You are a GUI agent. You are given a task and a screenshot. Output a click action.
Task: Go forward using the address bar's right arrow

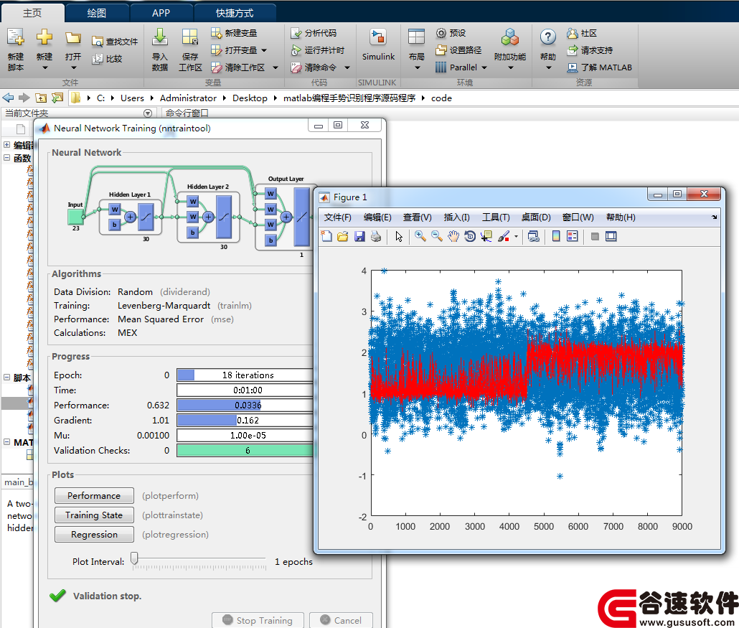click(24, 98)
